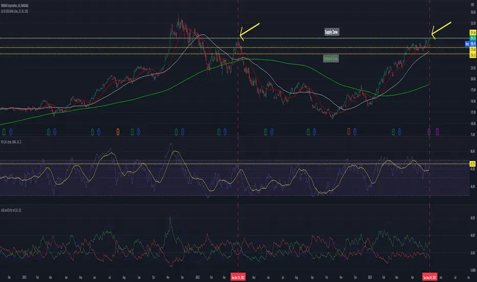477x282 pixels.
Task: Click the green earnings marker at the chart's left edge
Action: (x=4, y=132)
